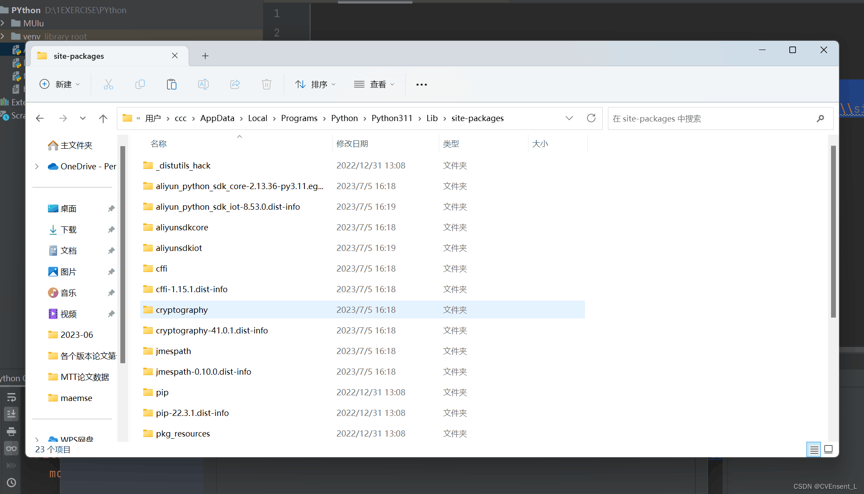864x494 pixels.
Task: Sort by the Date modified (修改日期) column
Action: 352,144
